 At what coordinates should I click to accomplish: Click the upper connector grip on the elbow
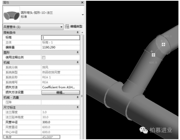pos(163,44)
